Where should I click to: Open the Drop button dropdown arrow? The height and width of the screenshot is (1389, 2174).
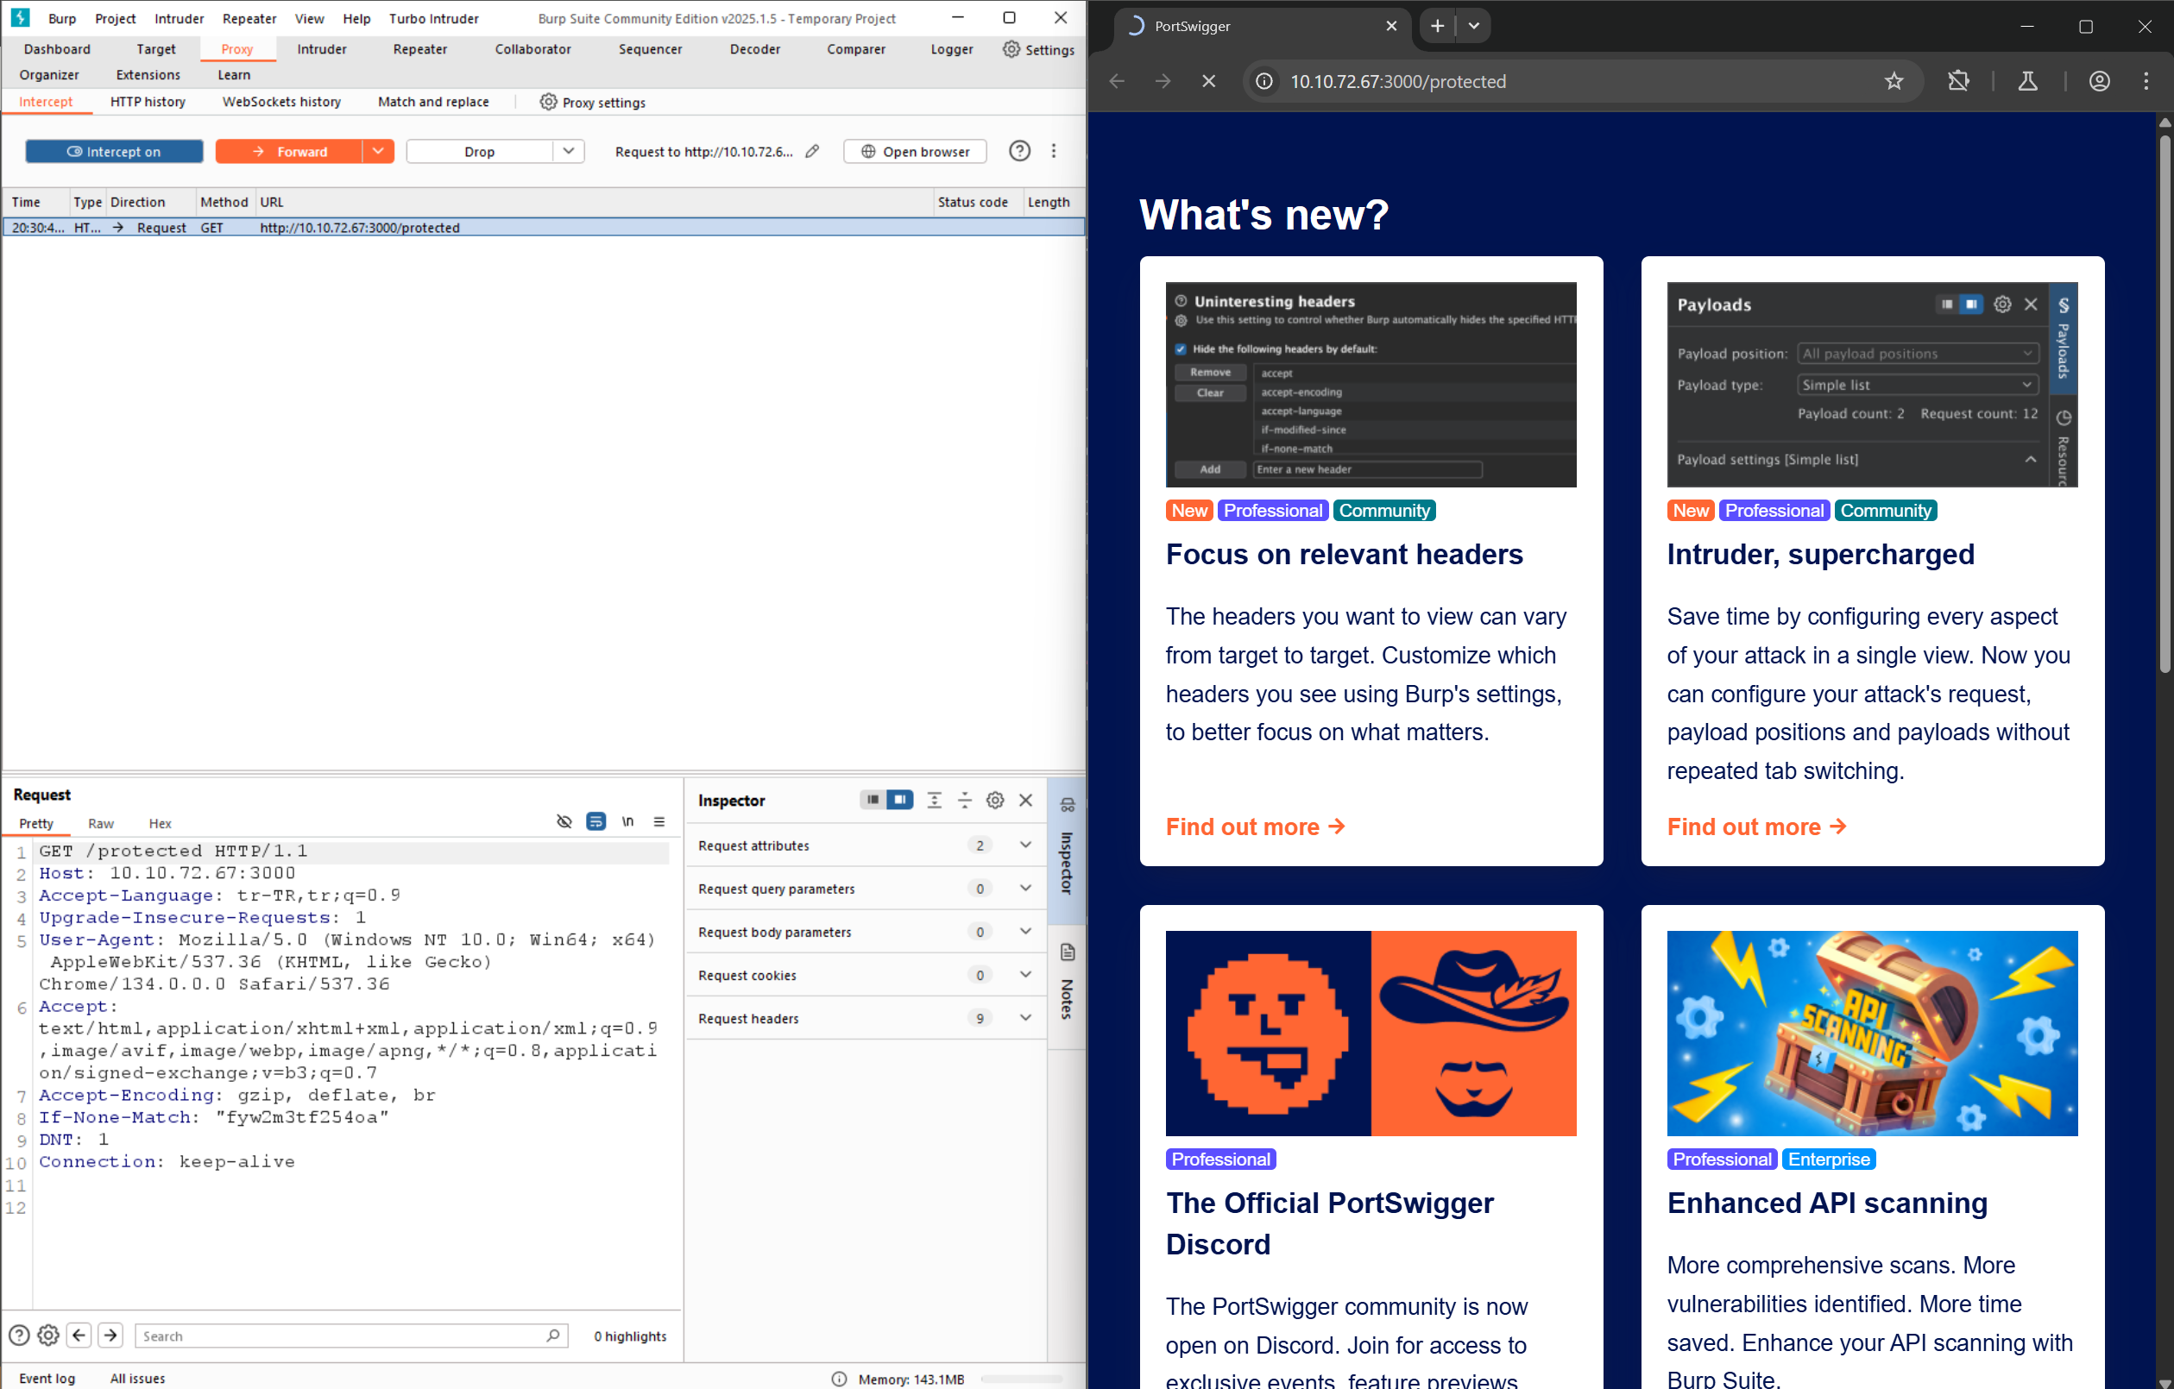point(569,151)
